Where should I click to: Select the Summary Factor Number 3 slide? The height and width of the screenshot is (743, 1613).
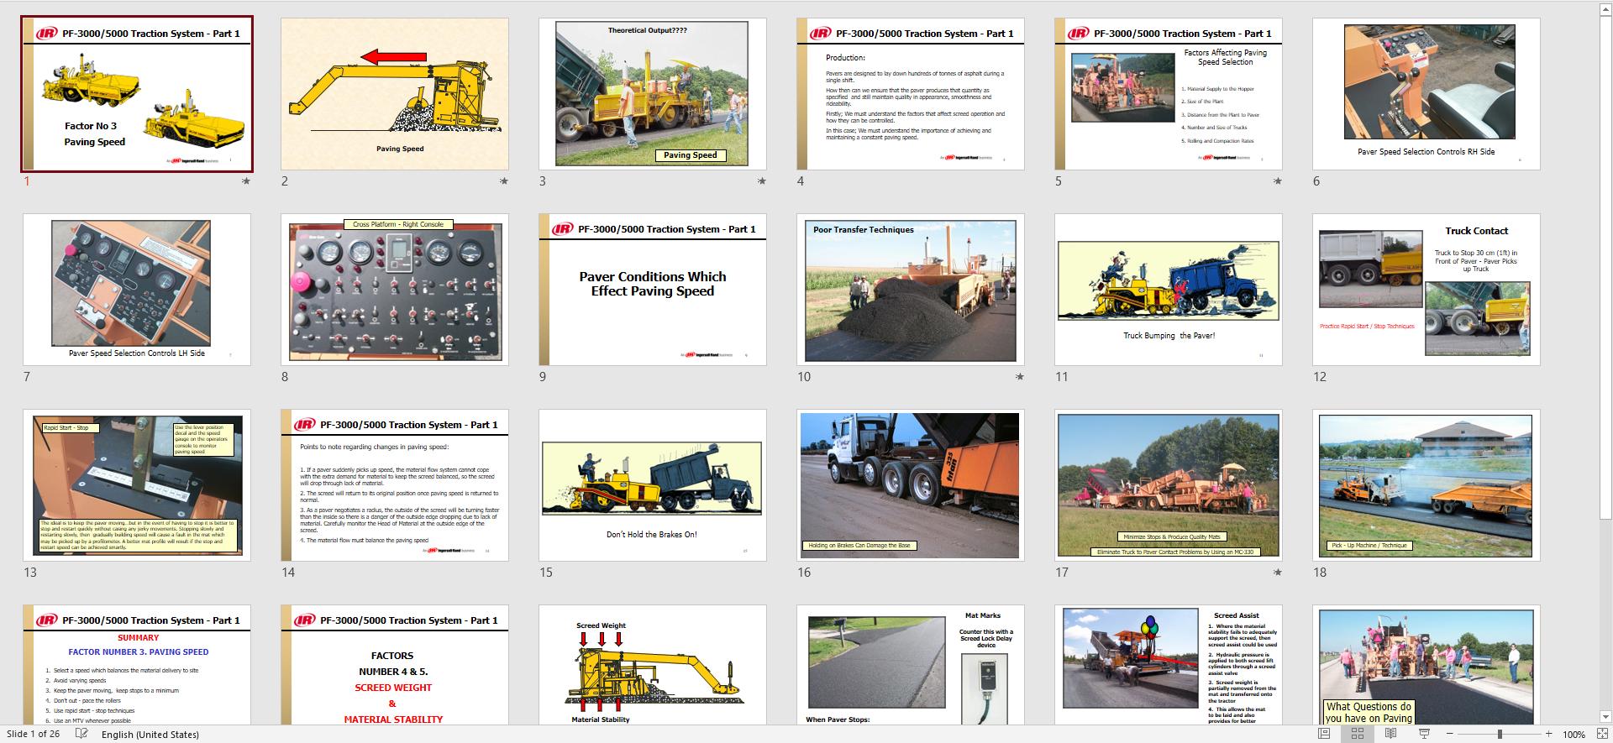pos(137,665)
